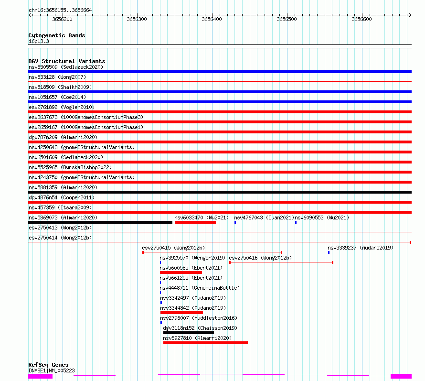Open nsv457359 (Itsara2009) label

pos(60,207)
